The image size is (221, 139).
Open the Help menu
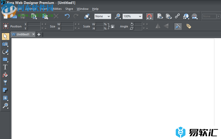click(95, 9)
